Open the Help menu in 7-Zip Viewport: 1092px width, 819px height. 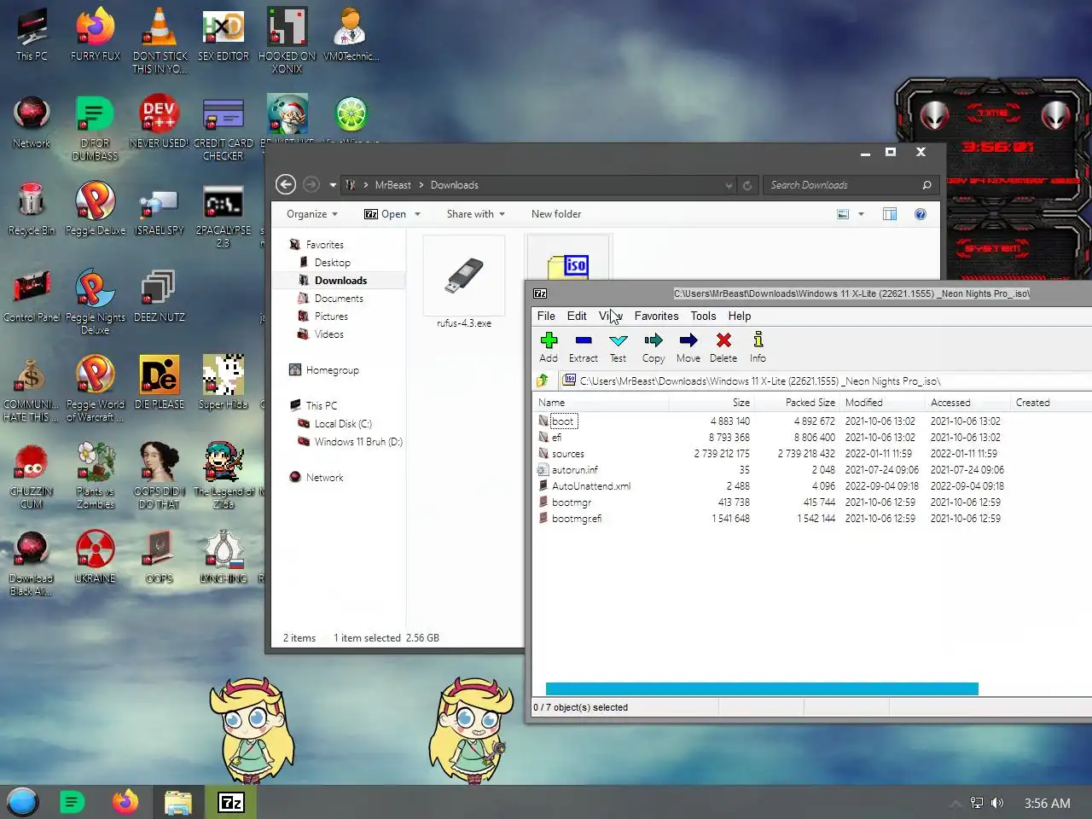[740, 316]
